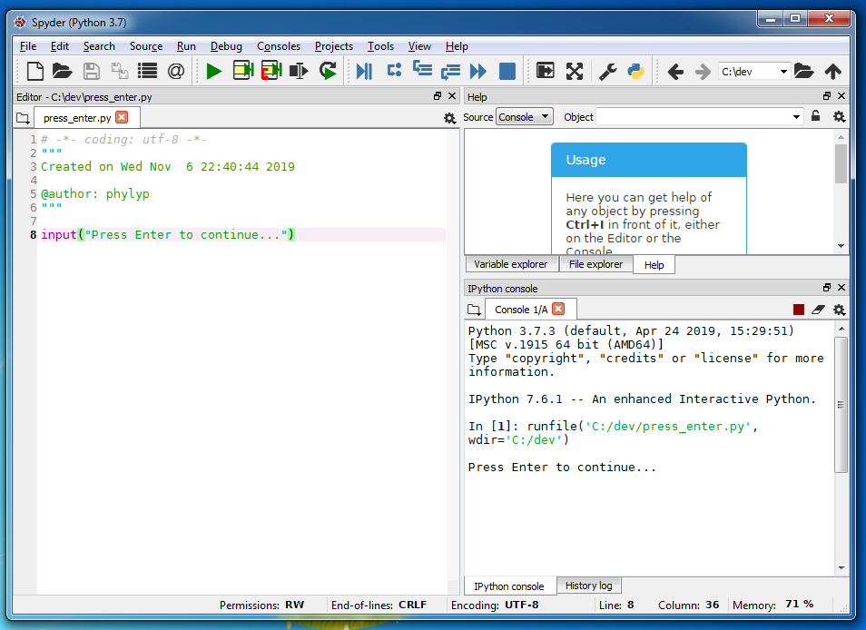Open a file using the toolbar folder icon
Viewport: 866px width, 630px height.
coord(63,71)
